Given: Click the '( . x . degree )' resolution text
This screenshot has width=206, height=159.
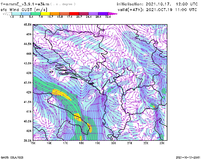Looking at the screenshot, I should point(63,4).
